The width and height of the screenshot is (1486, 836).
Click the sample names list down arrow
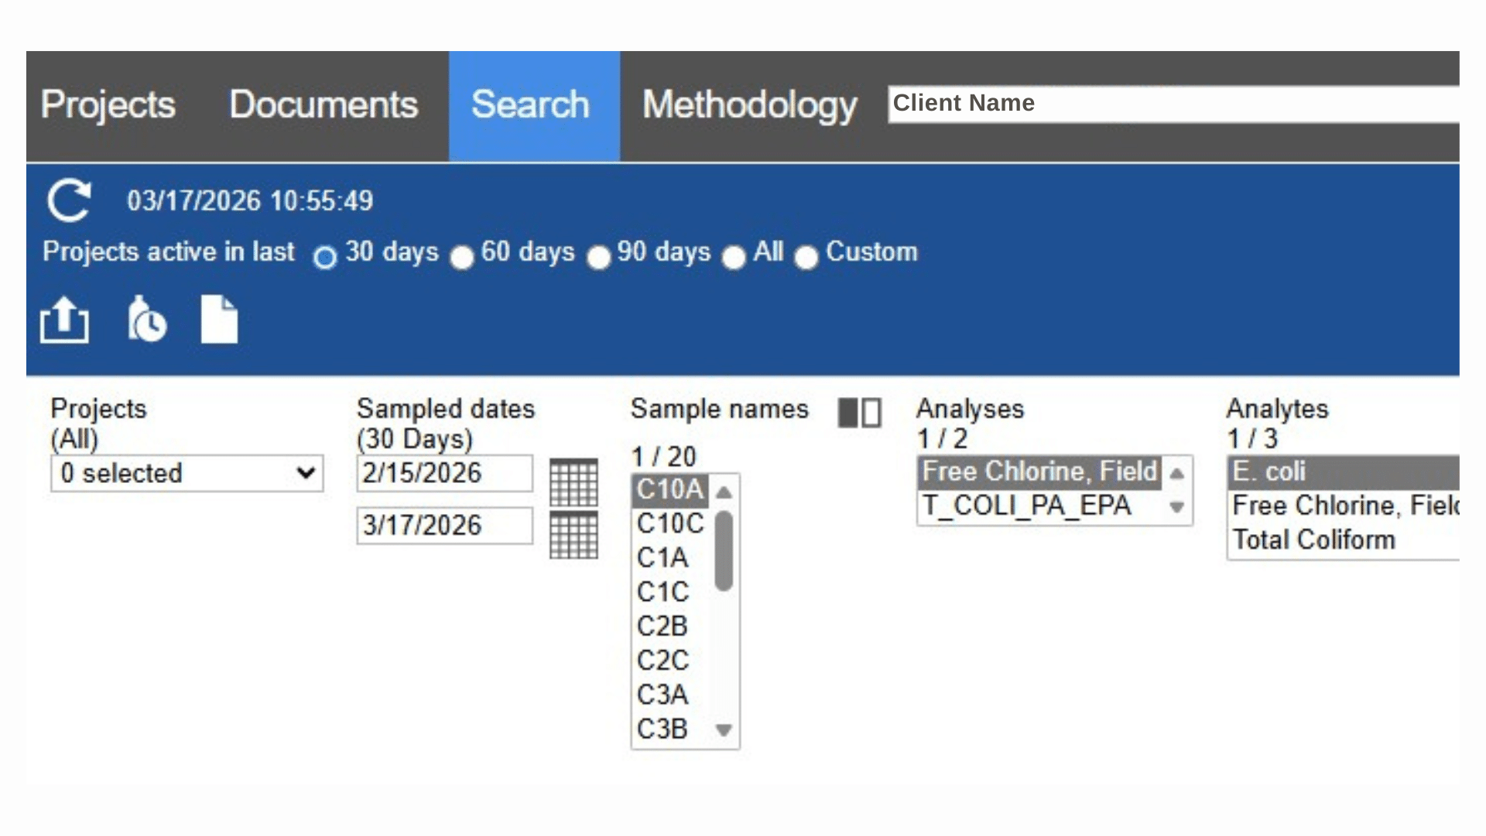[x=724, y=730]
